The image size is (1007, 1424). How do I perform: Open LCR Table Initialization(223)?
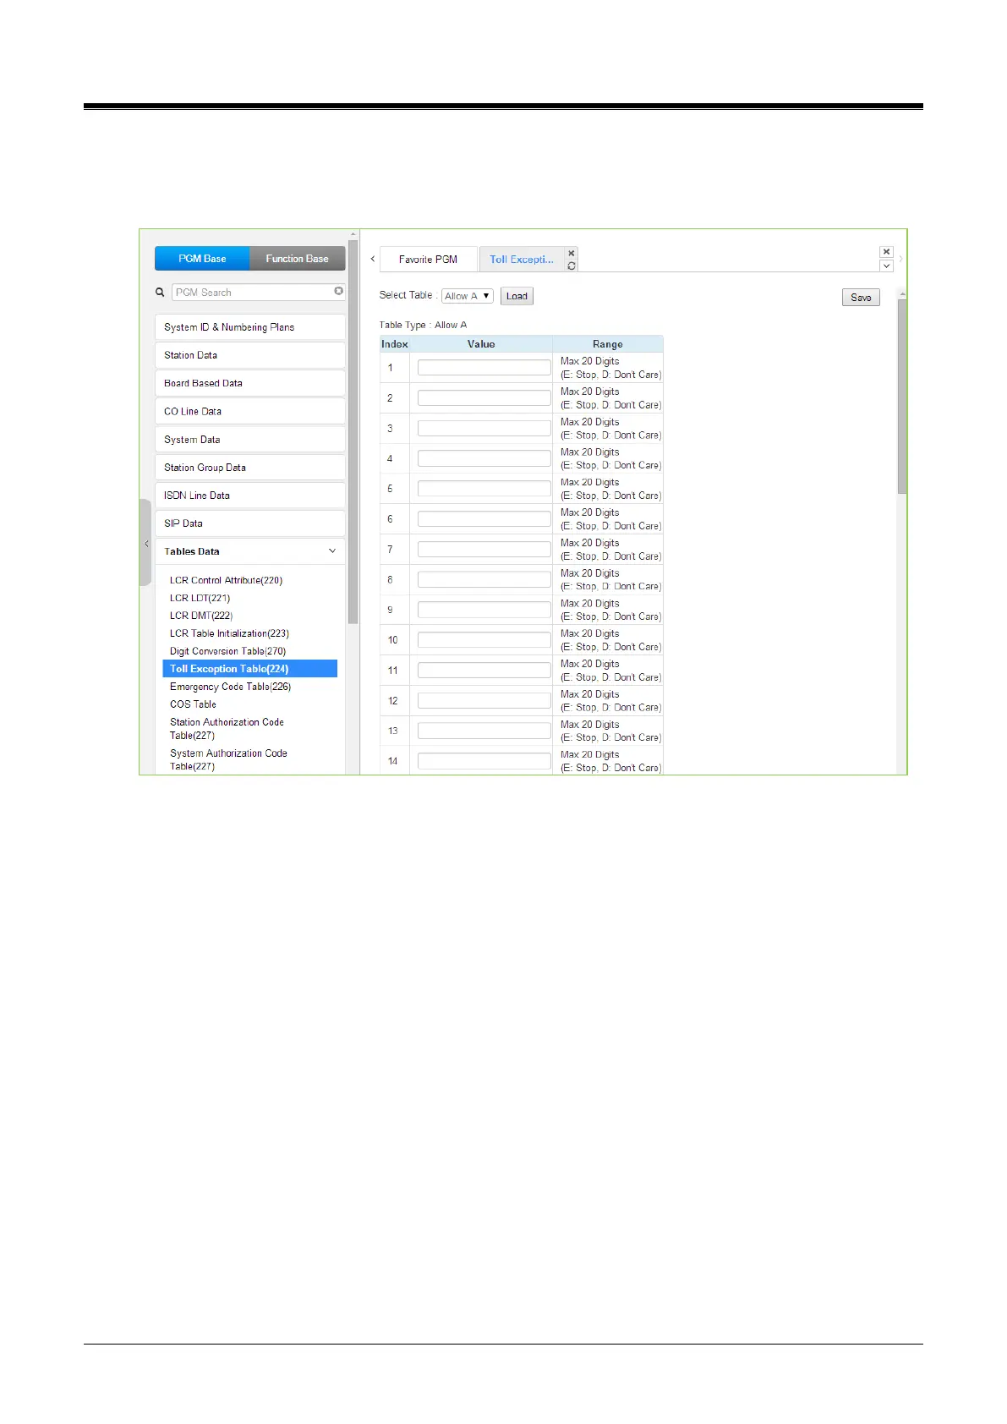(x=229, y=633)
